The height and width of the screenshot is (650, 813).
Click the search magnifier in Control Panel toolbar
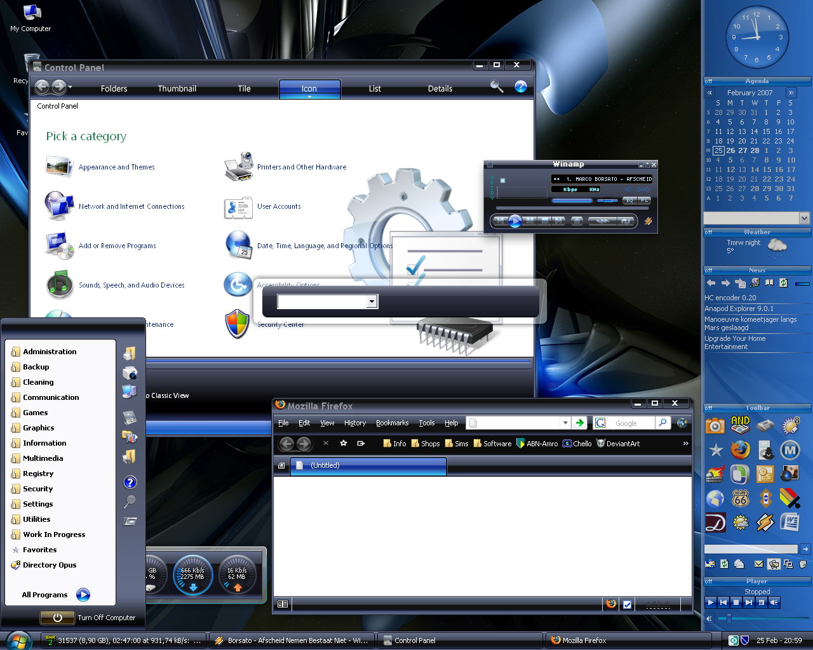(x=497, y=87)
